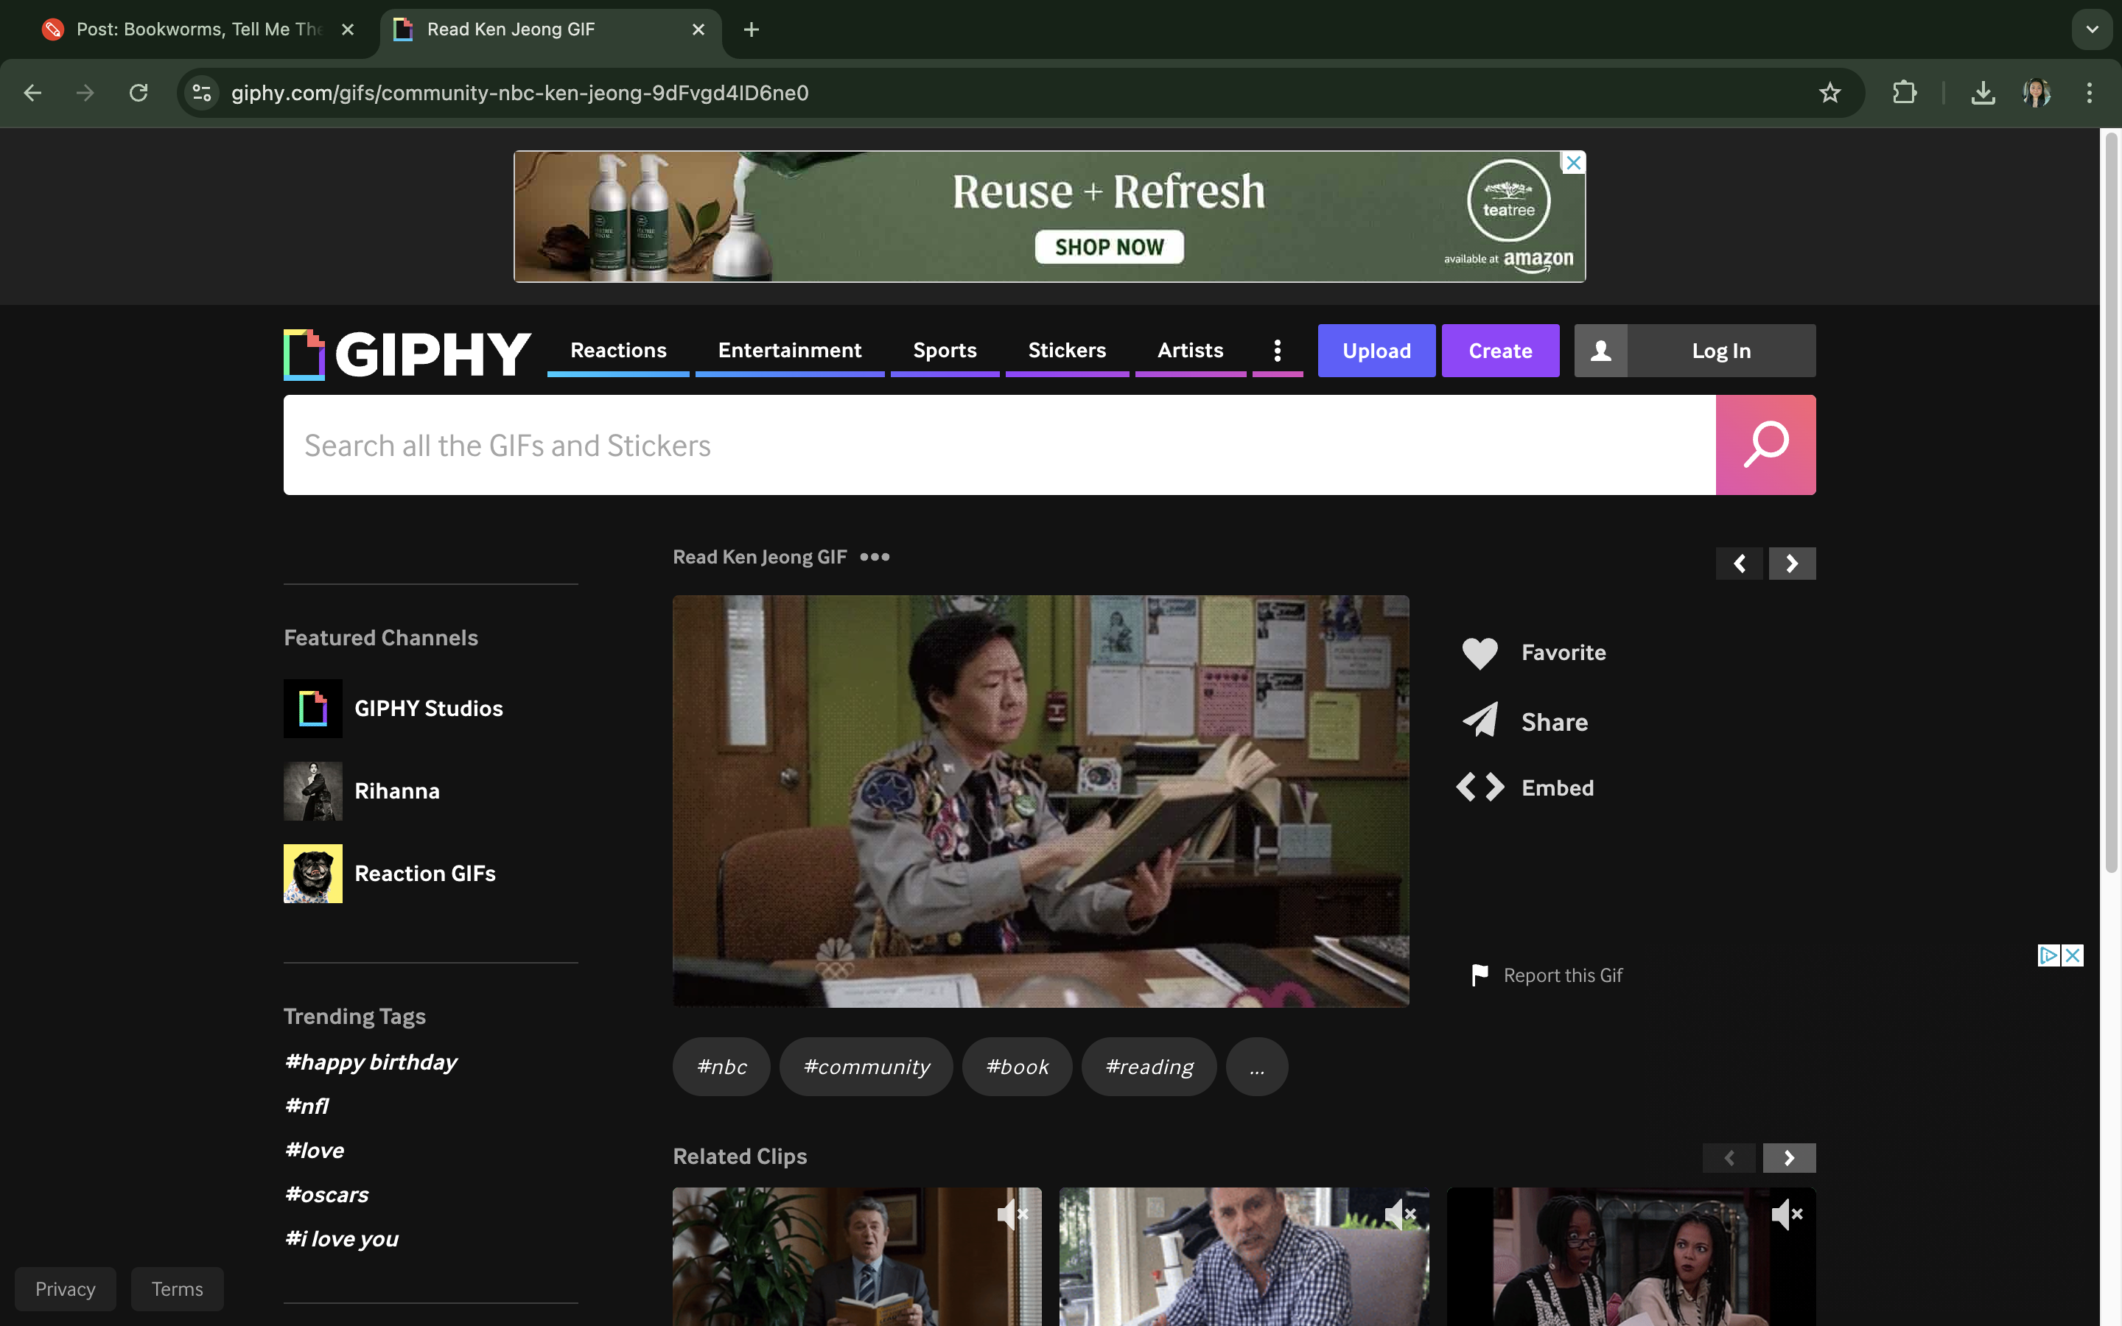Open the extra navigation three-dot menu
Image resolution: width=2122 pixels, height=1326 pixels.
click(1277, 350)
